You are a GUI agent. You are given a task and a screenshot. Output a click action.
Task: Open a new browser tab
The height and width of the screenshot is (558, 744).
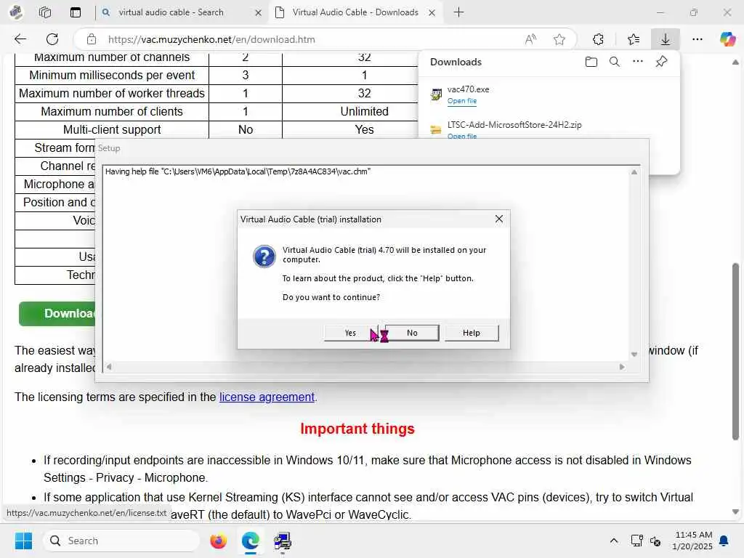pyautogui.click(x=458, y=12)
